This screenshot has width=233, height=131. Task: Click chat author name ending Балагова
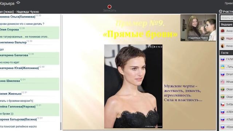coord(14,55)
